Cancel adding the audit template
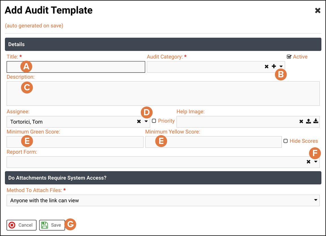Image resolution: width=326 pixels, height=236 pixels. pos(21,225)
